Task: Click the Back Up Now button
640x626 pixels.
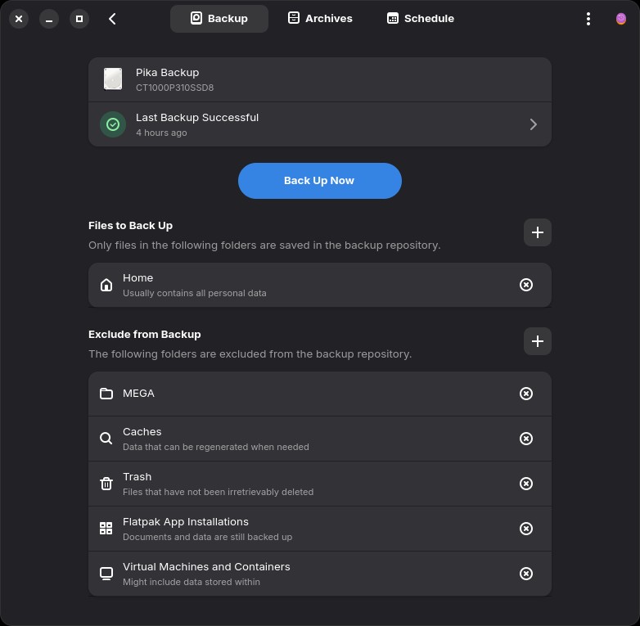Action: [319, 181]
